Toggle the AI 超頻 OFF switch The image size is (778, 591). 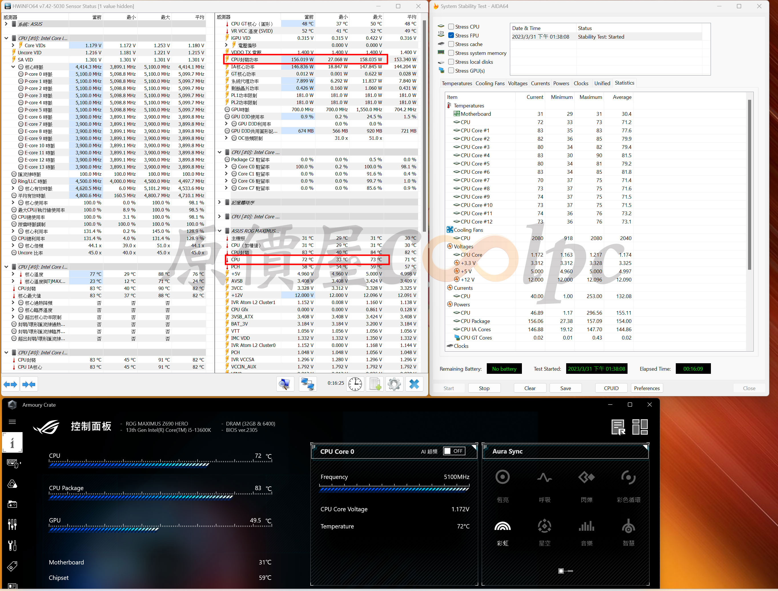[x=454, y=451]
